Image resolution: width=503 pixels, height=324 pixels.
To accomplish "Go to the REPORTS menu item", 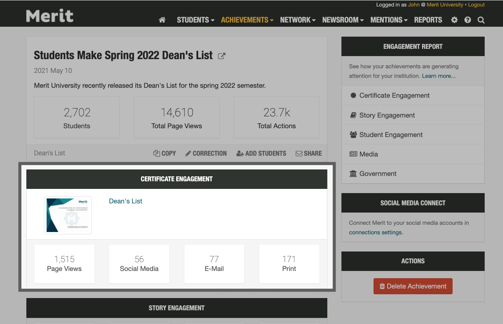I will click(428, 20).
